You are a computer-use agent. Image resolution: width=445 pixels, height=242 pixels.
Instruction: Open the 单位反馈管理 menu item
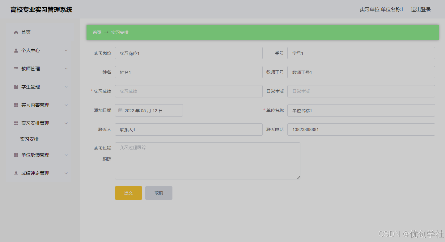coord(40,155)
